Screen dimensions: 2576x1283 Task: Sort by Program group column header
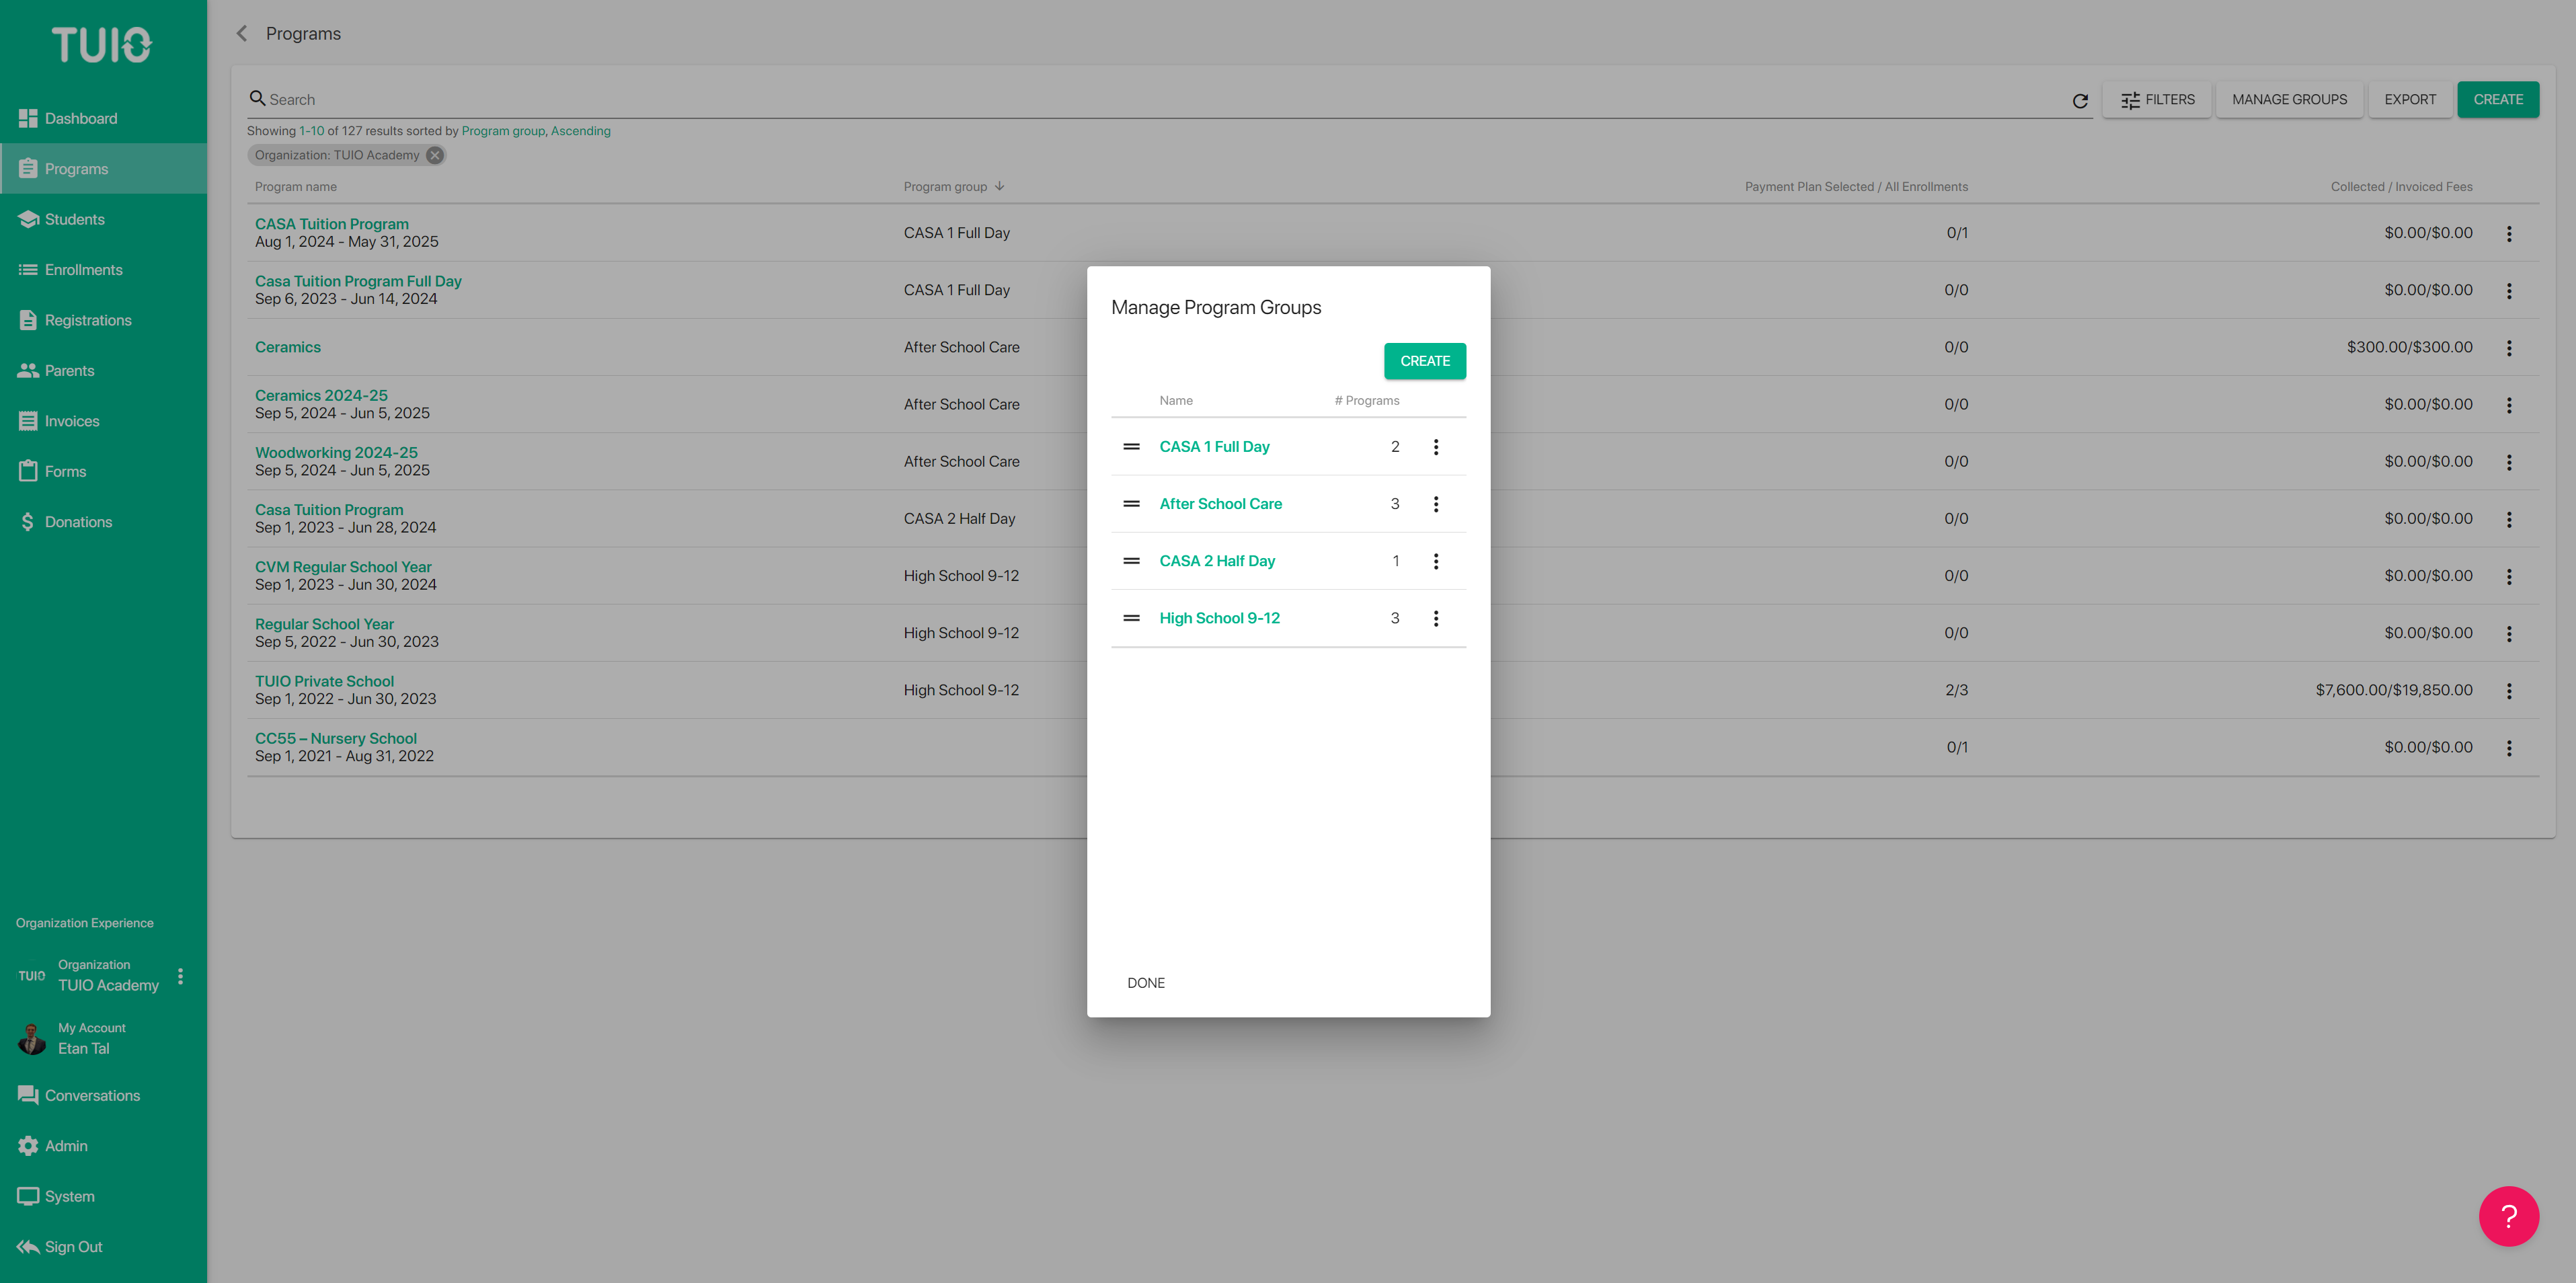[x=954, y=187]
